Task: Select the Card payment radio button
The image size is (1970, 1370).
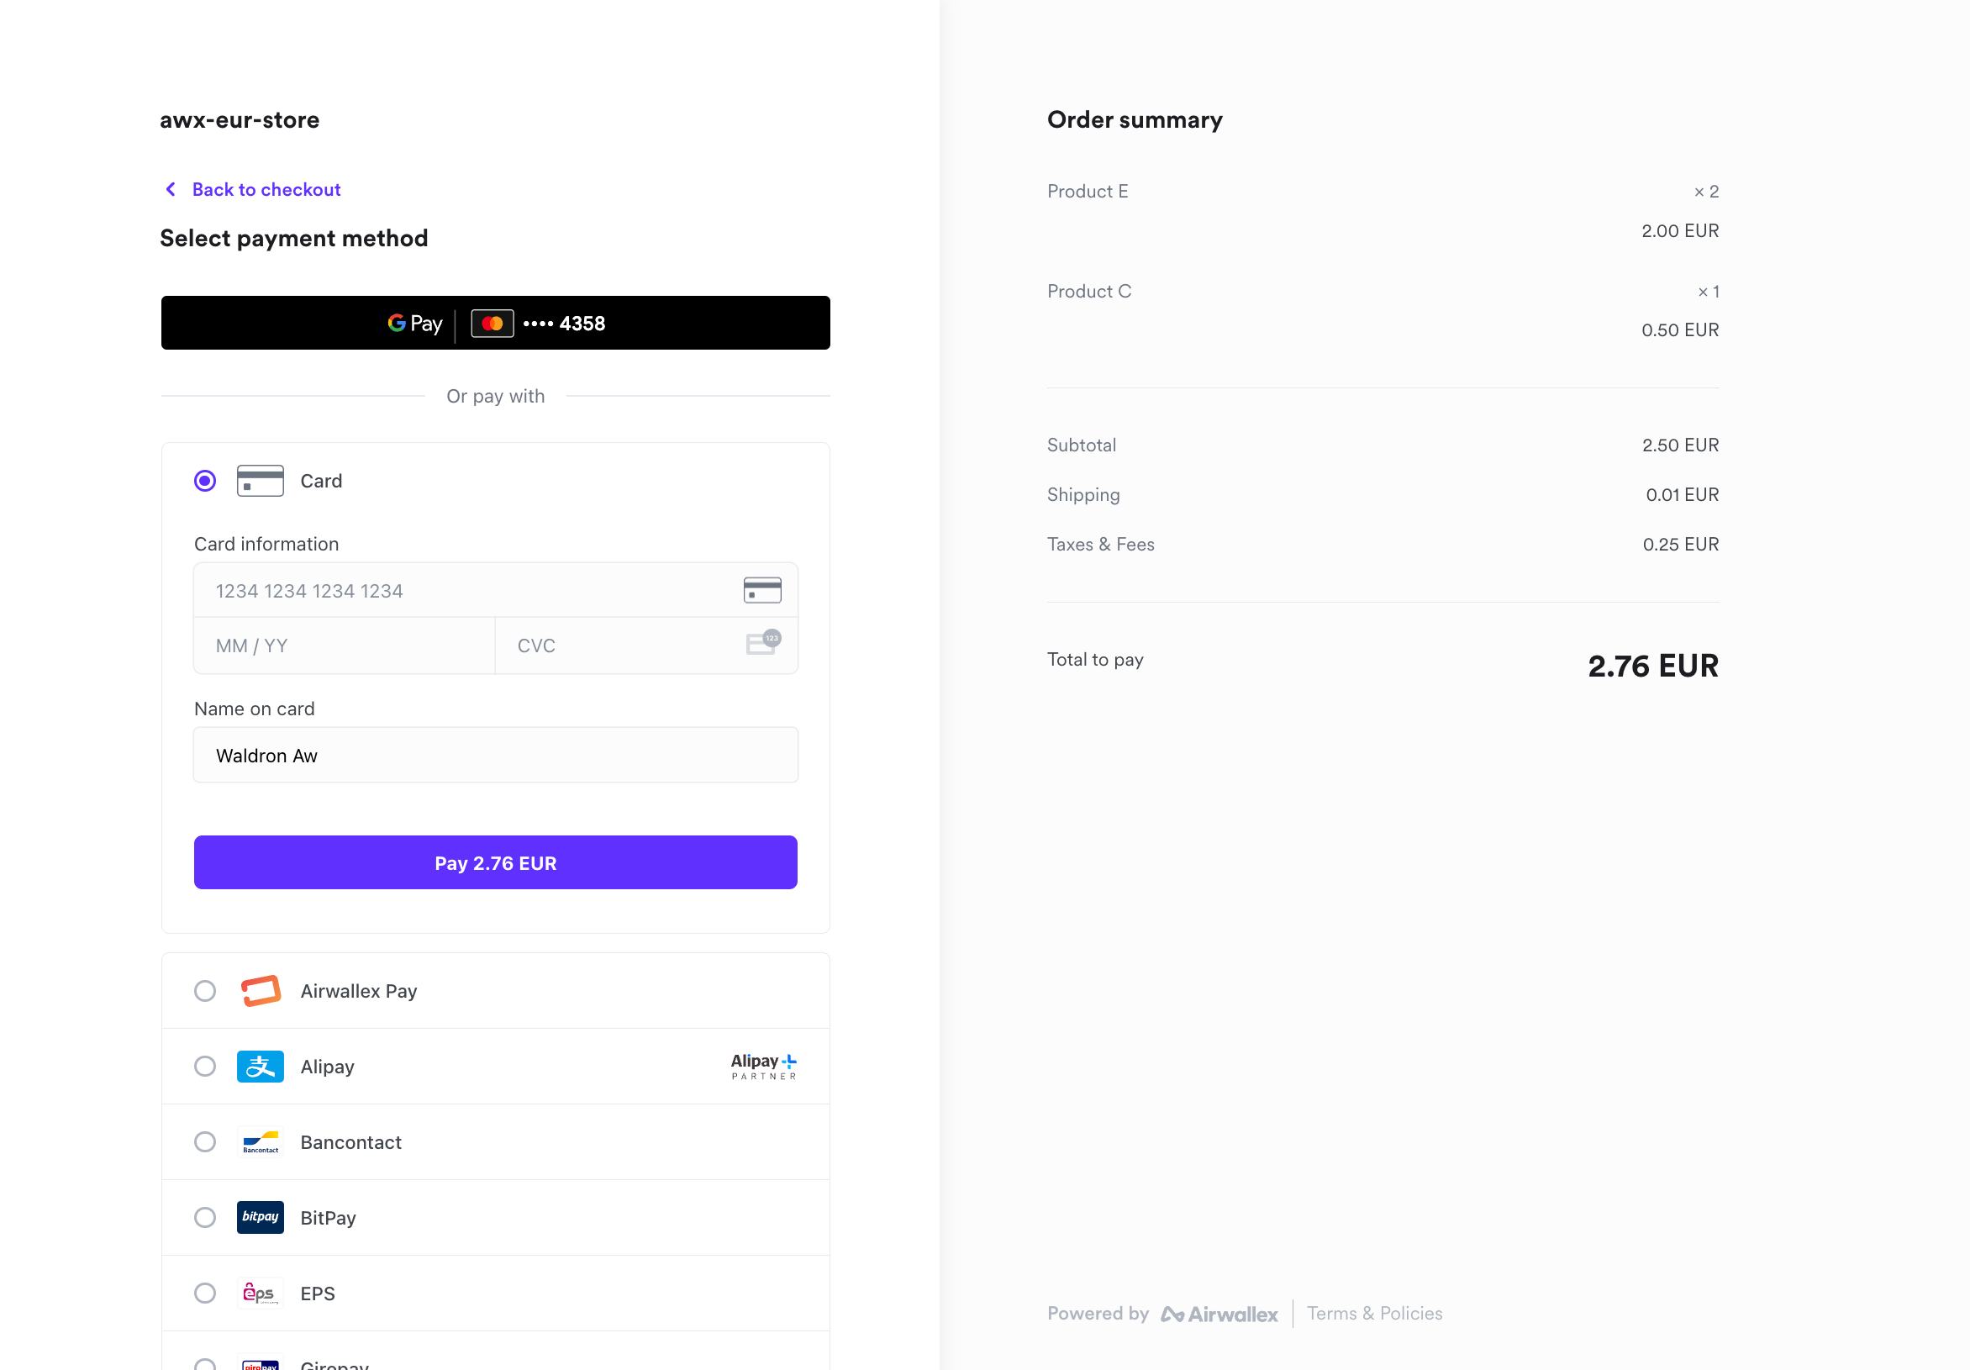Action: click(x=205, y=481)
